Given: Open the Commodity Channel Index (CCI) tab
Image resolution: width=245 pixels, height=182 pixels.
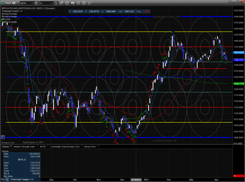Looking at the screenshot, I should 65,147.
